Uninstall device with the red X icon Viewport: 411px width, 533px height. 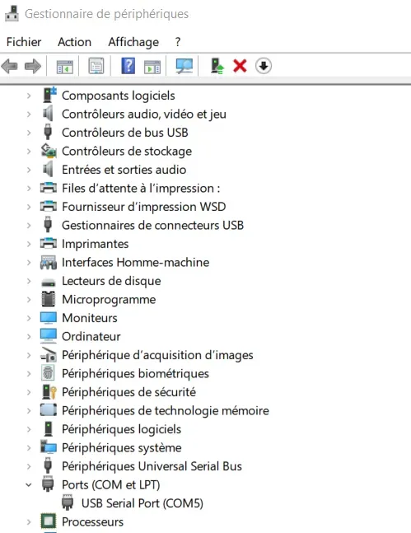click(x=240, y=66)
